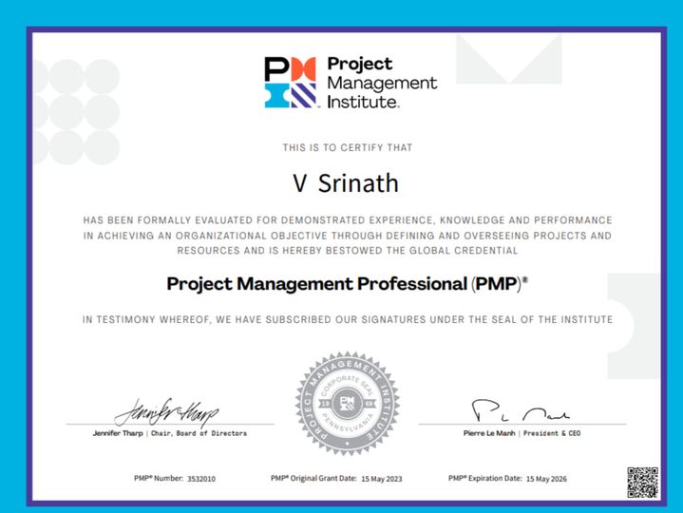Click the printed name 'Jennifer Tharp'
The image size is (683, 513).
pos(118,433)
